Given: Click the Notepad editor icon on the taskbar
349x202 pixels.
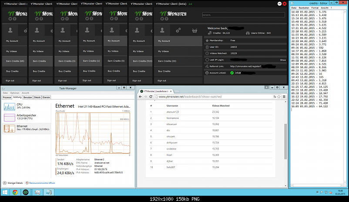Looking at the screenshot, I should point(49,192).
